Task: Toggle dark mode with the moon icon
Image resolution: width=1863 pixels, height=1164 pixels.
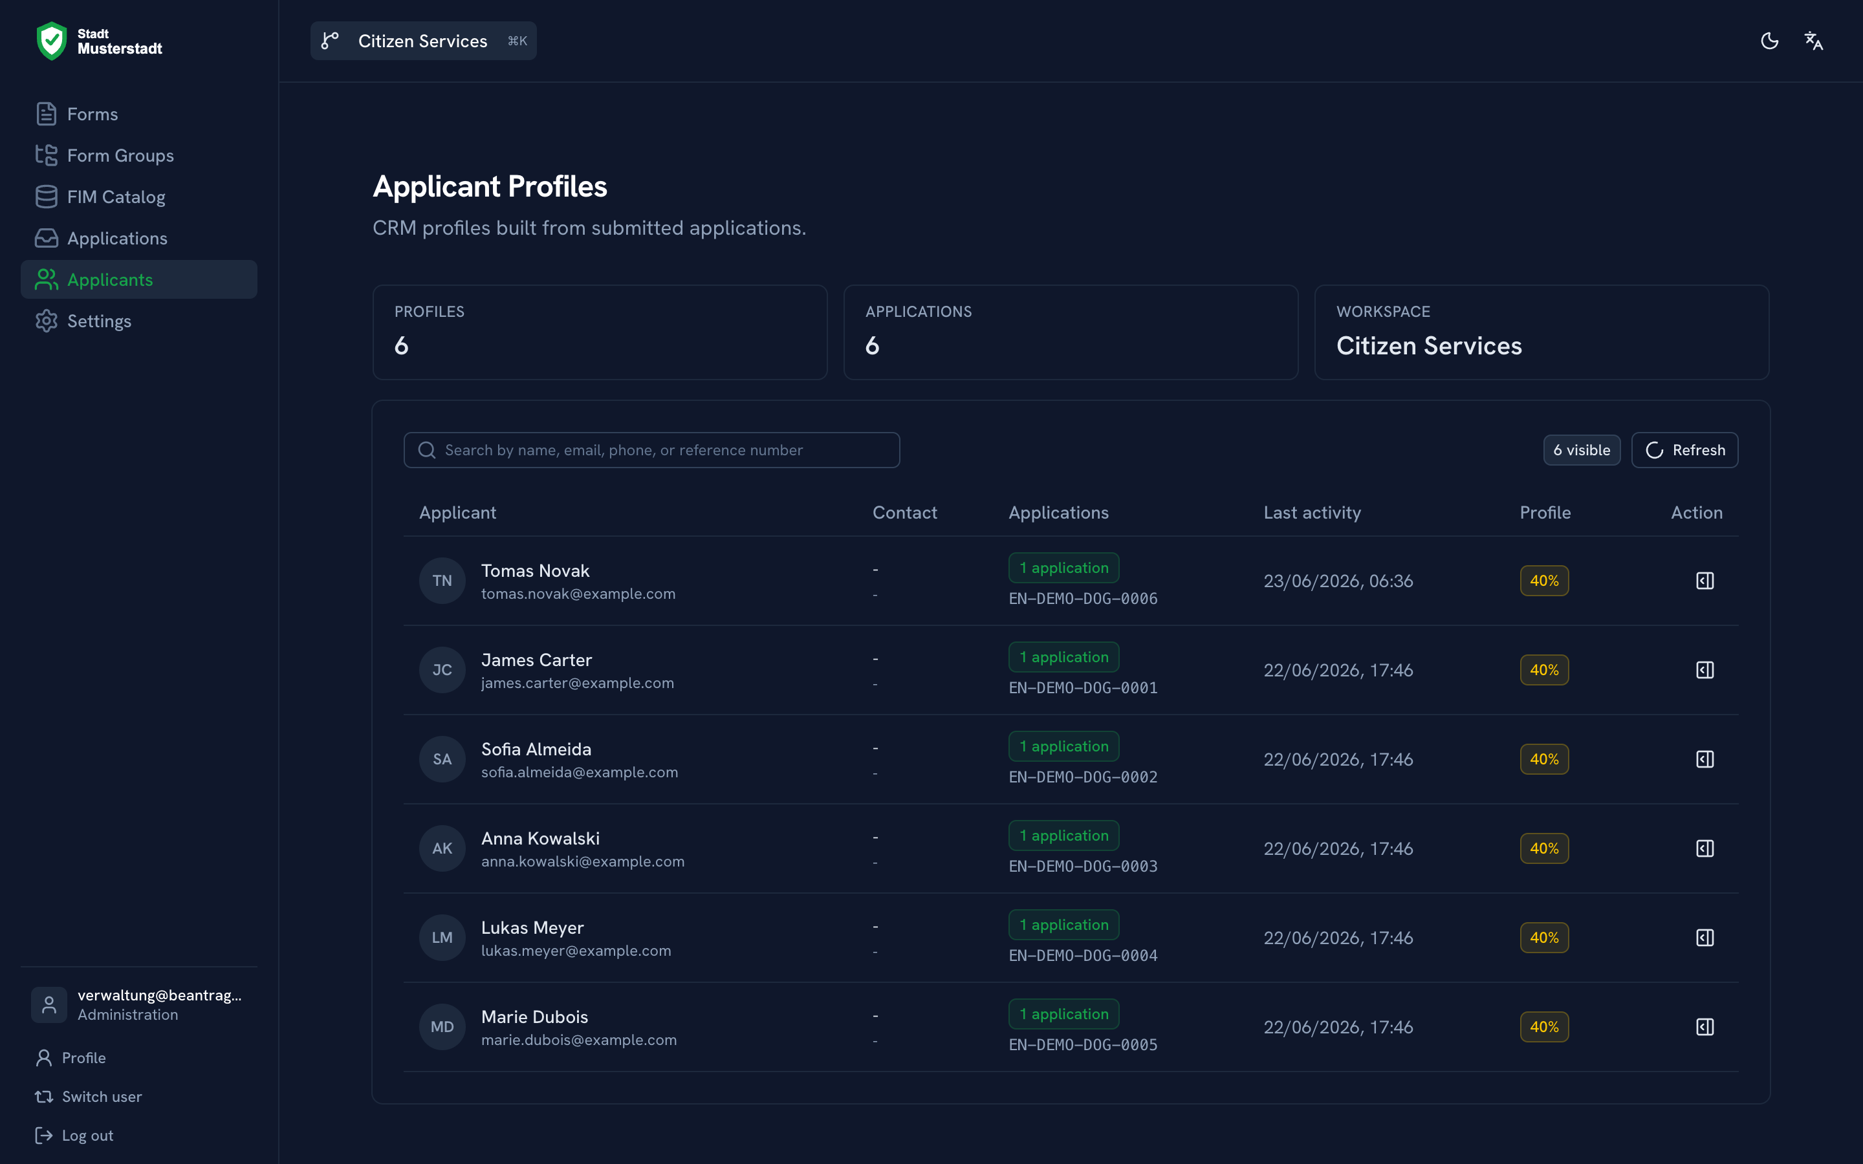Action: (1770, 41)
